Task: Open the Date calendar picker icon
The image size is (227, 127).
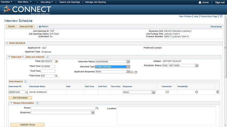Action: tap(57, 61)
